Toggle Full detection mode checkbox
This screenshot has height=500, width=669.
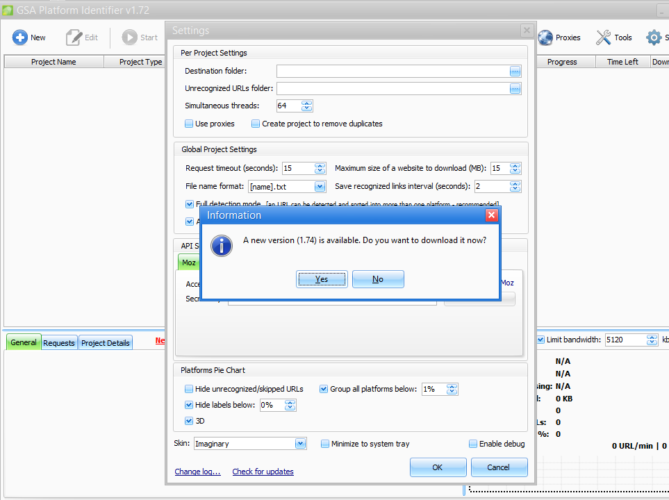pyautogui.click(x=190, y=204)
